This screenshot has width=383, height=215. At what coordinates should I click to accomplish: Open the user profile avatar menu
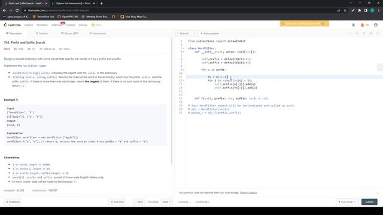point(376,25)
